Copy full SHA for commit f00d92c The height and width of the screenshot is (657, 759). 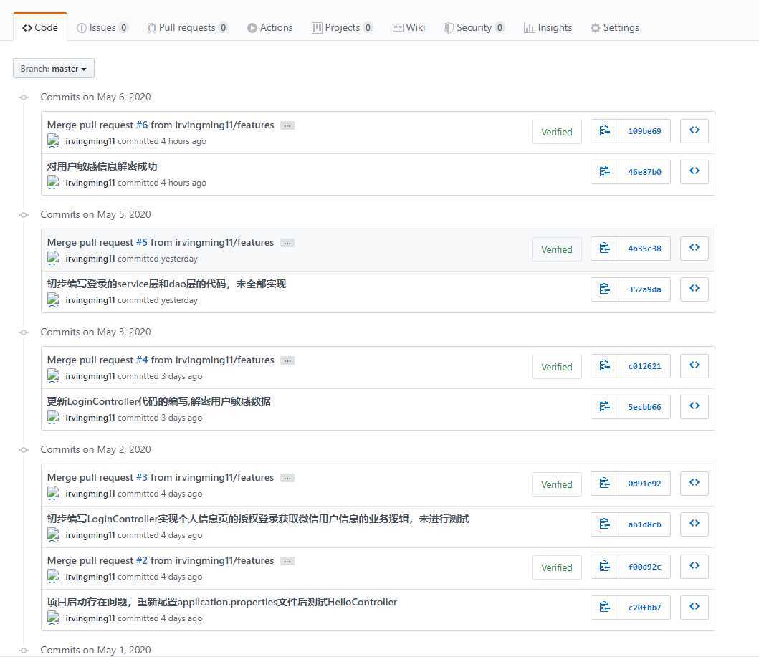[x=605, y=567]
